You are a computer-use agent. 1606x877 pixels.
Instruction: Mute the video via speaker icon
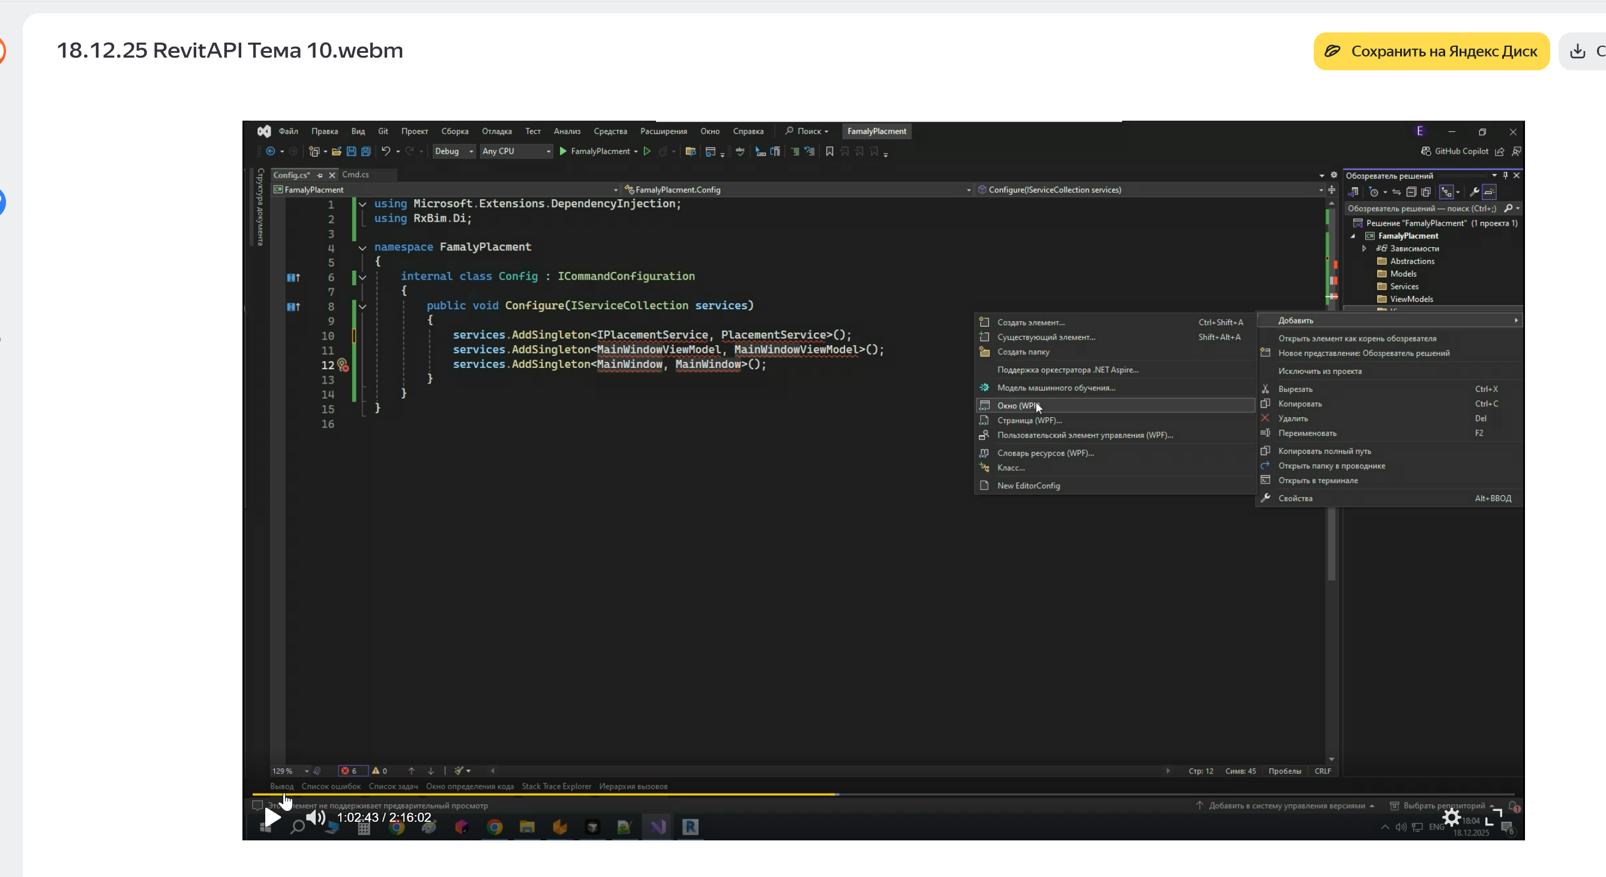[x=316, y=817]
